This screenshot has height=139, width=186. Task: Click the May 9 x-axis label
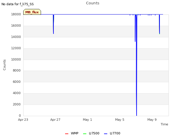pyautogui.click(x=152, y=120)
